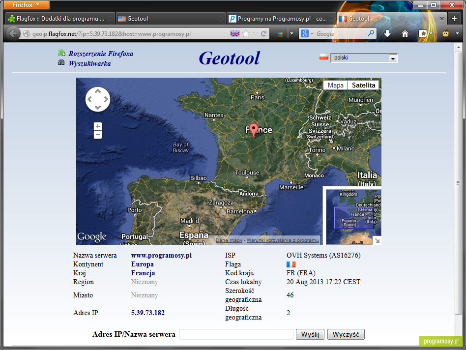The image size is (466, 350).
Task: Switch map view to Satelita
Action: 363,85
